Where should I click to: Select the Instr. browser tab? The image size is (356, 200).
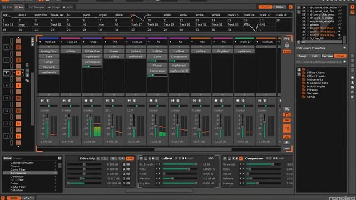click(x=315, y=56)
